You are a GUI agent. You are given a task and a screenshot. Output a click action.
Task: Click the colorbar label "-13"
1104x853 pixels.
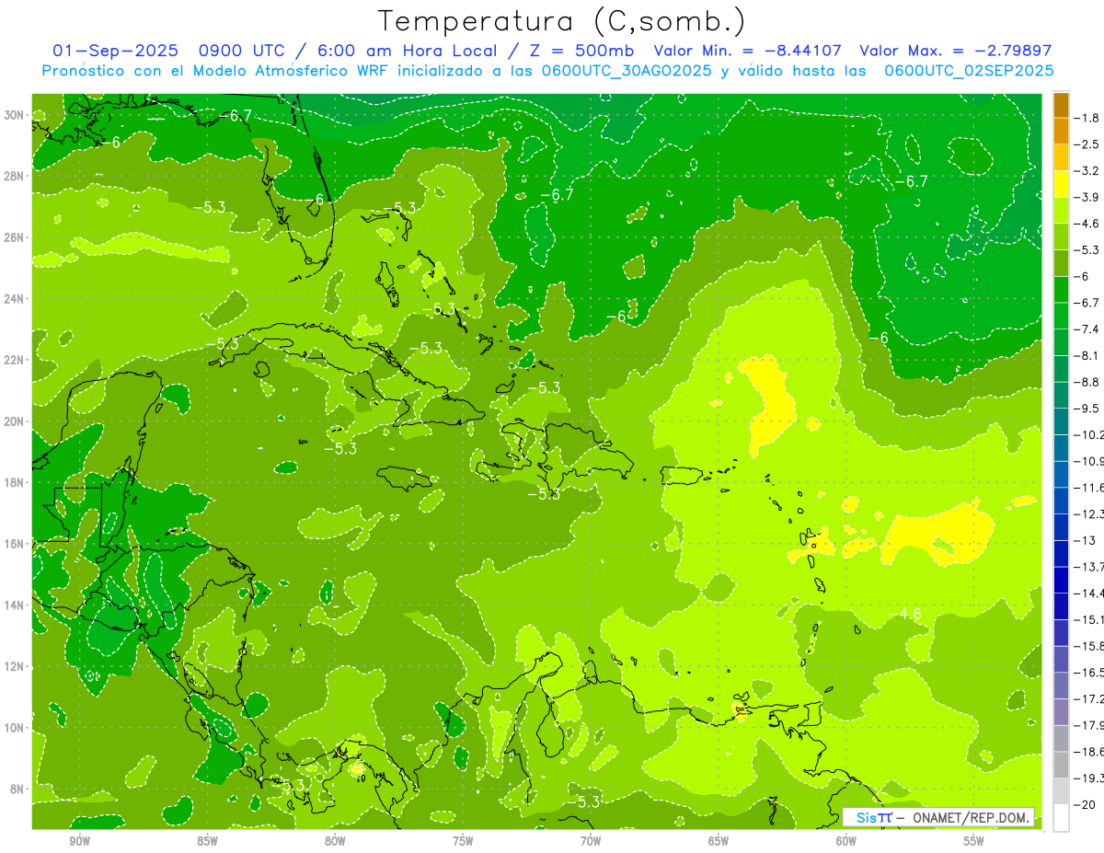point(1084,540)
